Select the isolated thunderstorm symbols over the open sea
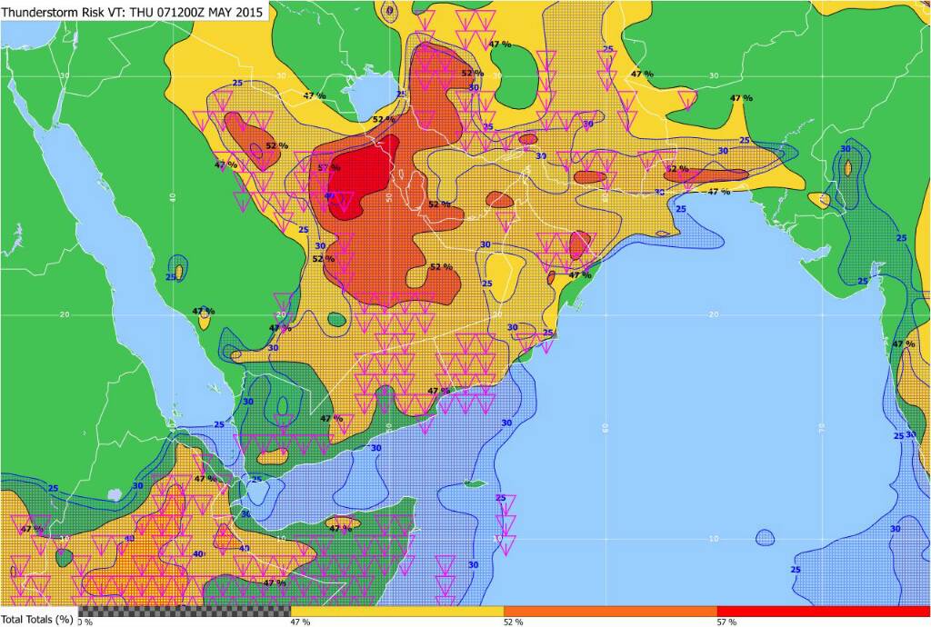This screenshot has width=931, height=627. coord(505,522)
